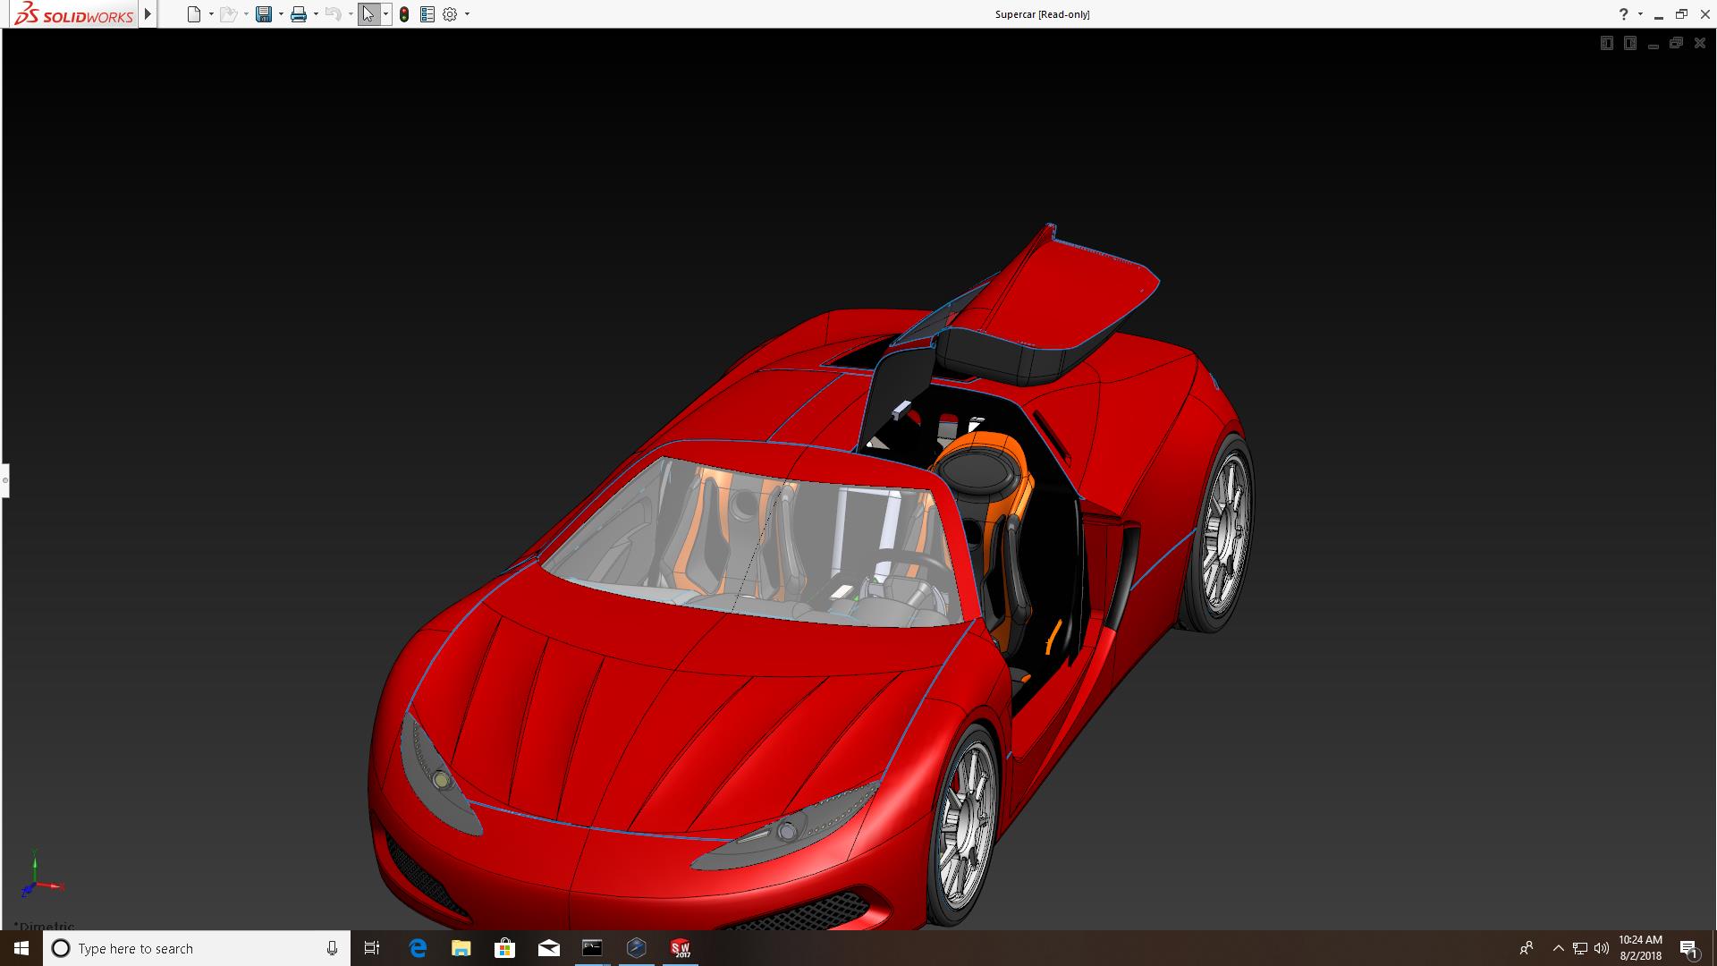Open the Options gear icon
This screenshot has height=966, width=1717.
tap(450, 14)
